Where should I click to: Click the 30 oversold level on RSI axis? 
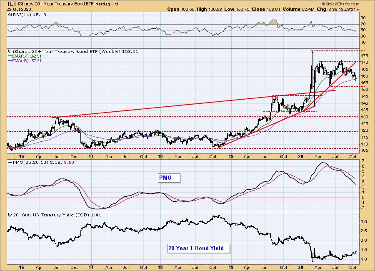pyautogui.click(x=363, y=36)
